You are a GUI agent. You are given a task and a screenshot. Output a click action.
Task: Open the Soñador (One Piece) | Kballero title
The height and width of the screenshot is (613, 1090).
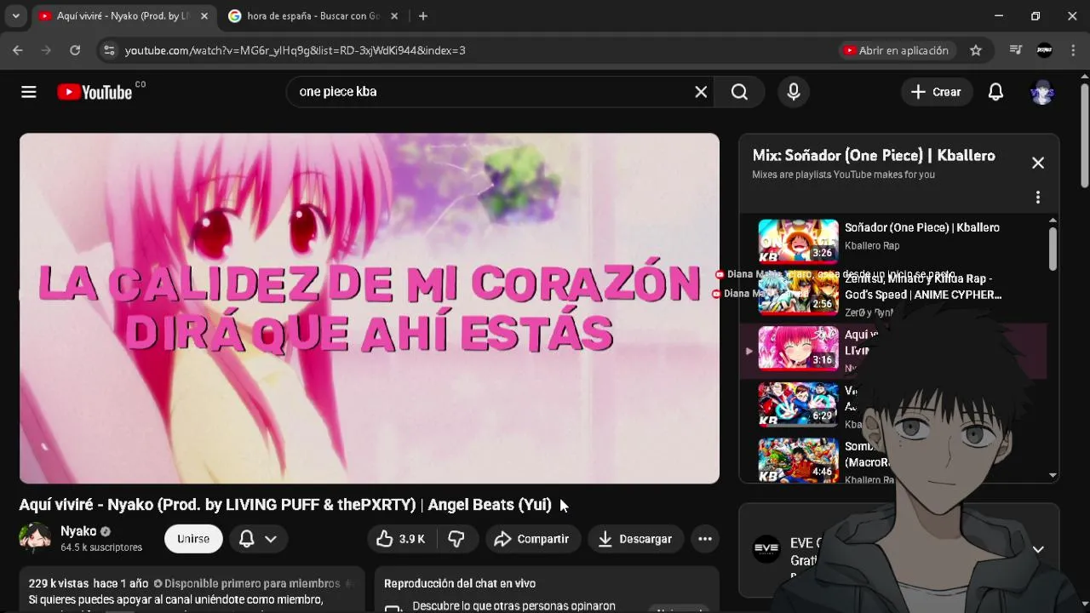click(x=922, y=227)
